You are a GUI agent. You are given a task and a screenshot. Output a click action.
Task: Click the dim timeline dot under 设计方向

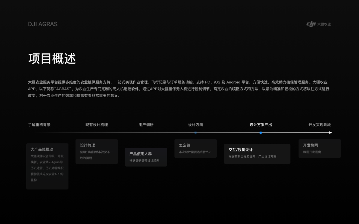tap(195, 133)
